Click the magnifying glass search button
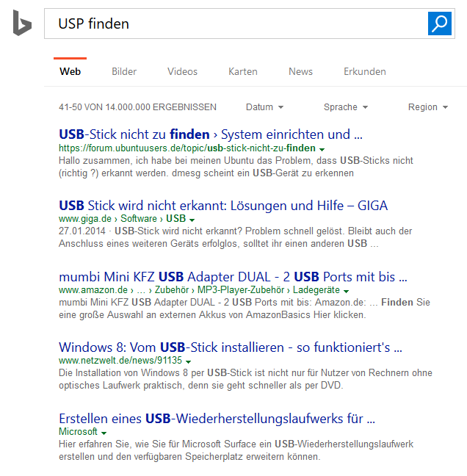The width and height of the screenshot is (467, 476). (439, 24)
